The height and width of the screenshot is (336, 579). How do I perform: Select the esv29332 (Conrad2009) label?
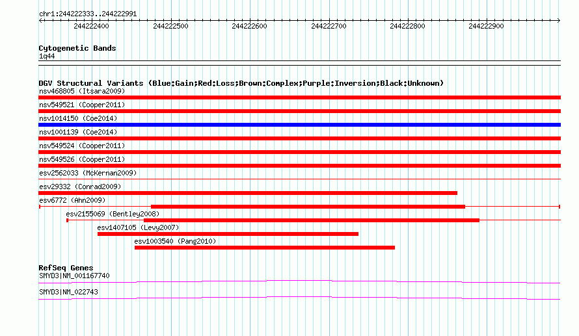tap(80, 187)
